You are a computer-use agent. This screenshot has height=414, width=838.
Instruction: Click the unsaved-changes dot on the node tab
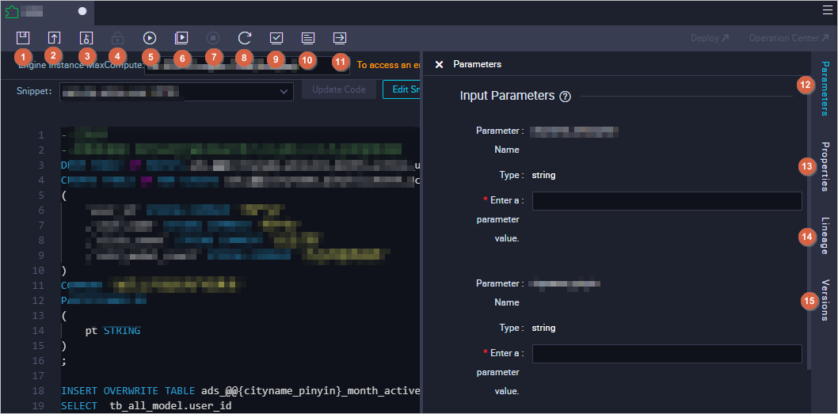pyautogui.click(x=82, y=11)
